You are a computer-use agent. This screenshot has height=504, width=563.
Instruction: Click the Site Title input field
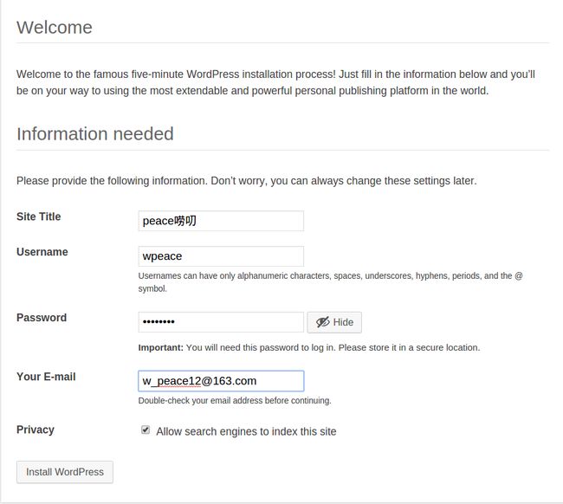[221, 221]
